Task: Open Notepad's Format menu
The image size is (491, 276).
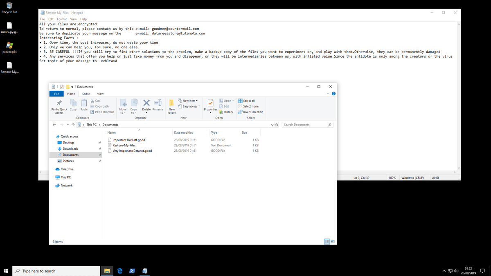Action: click(62, 19)
